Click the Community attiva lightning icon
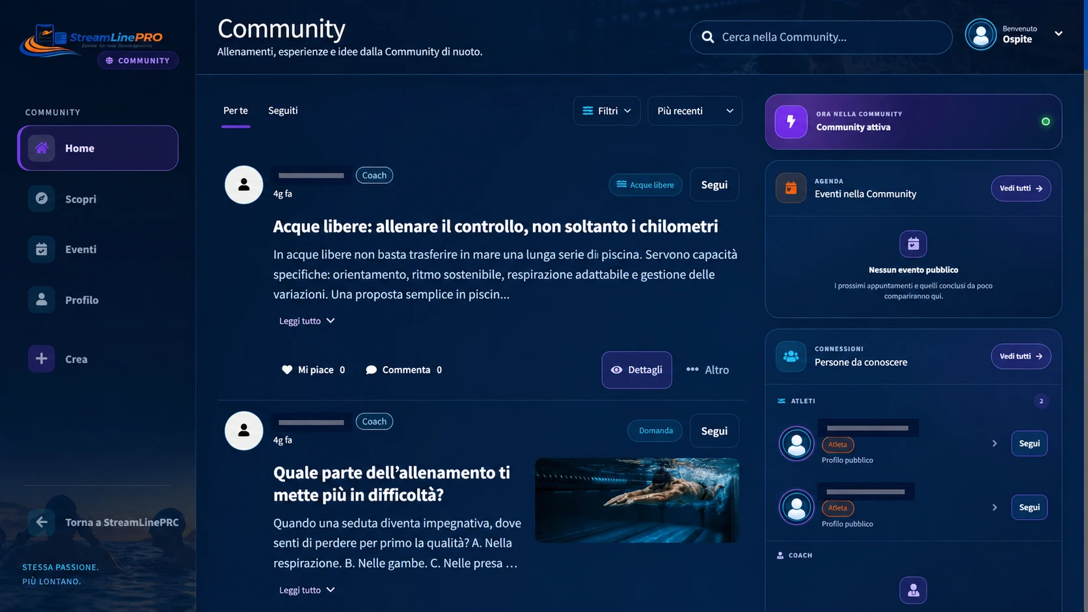The height and width of the screenshot is (612, 1088). coord(791,122)
